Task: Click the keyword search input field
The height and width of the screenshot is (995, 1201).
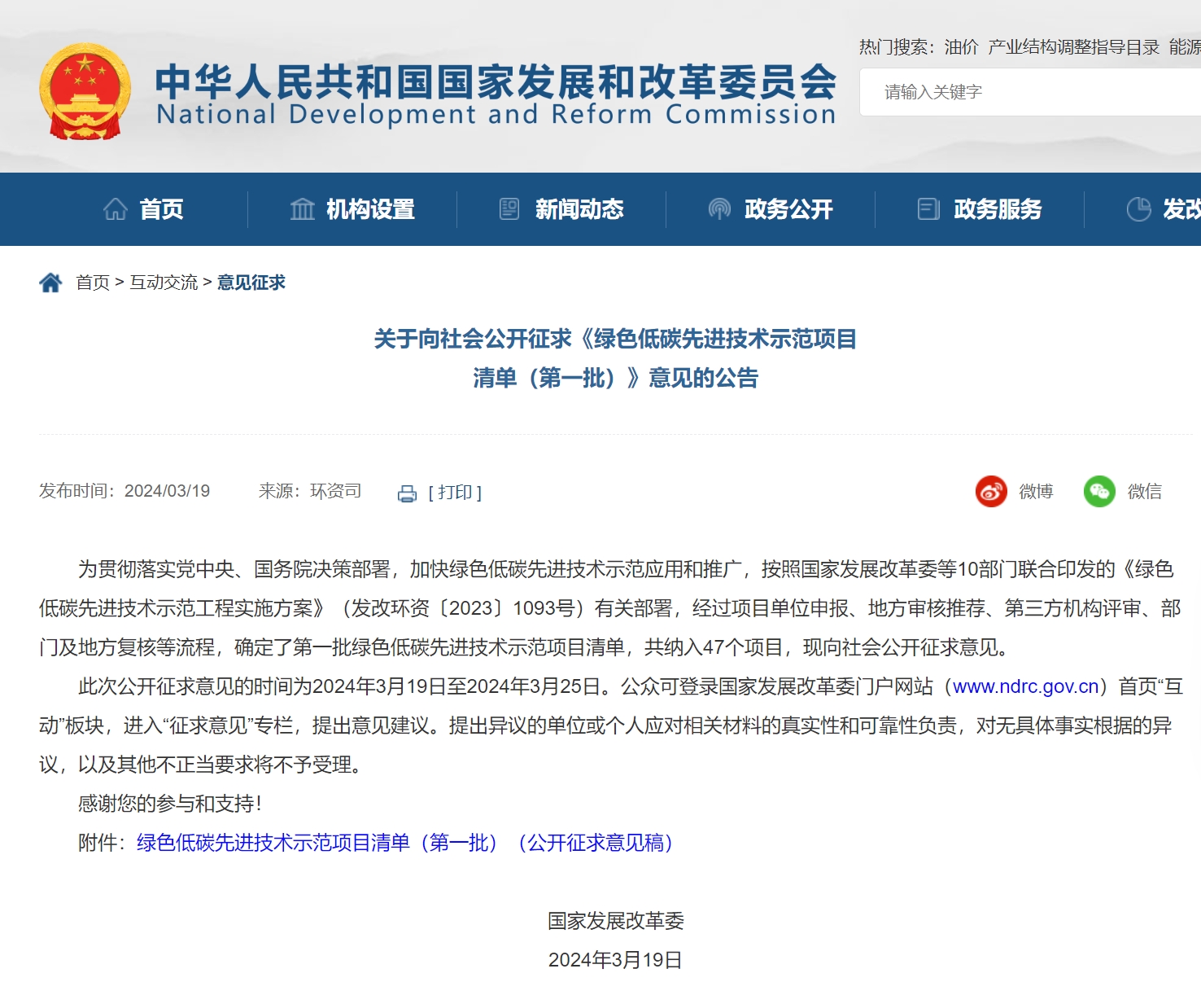Action: 1030,92
